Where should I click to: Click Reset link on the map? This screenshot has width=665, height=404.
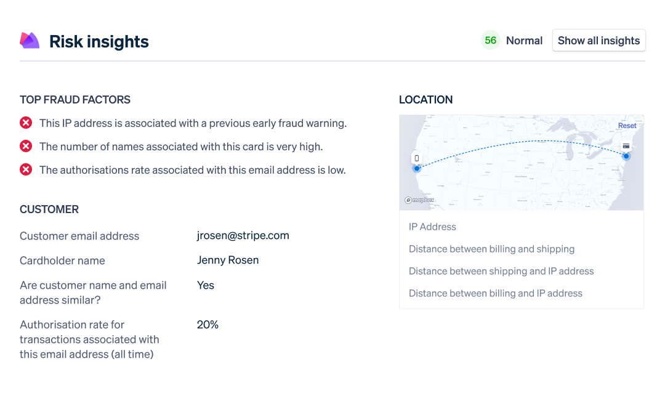click(627, 126)
